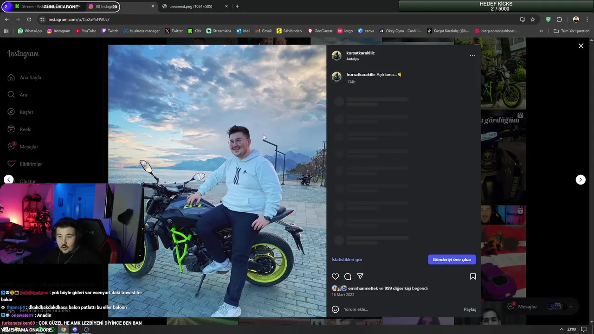Open the GeoGuessr bookmark
Viewport: 594px width, 334px height.
point(320,31)
